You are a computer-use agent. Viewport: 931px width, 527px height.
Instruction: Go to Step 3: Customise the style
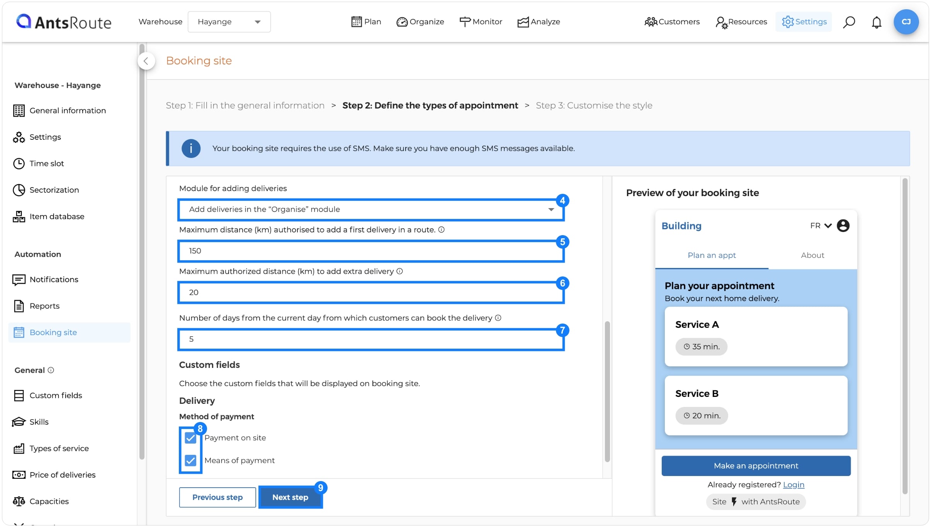pos(594,106)
